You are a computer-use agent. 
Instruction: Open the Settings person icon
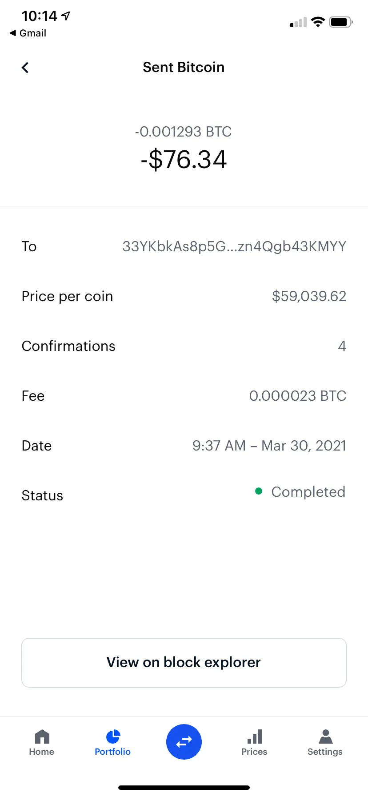pyautogui.click(x=325, y=737)
